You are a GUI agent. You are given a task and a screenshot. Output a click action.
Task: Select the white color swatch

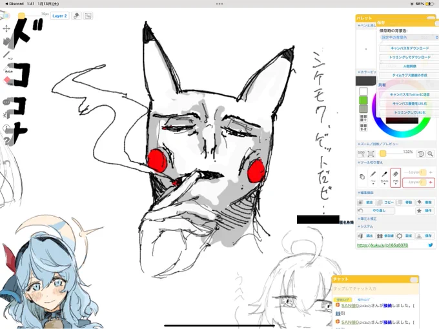(x=363, y=91)
